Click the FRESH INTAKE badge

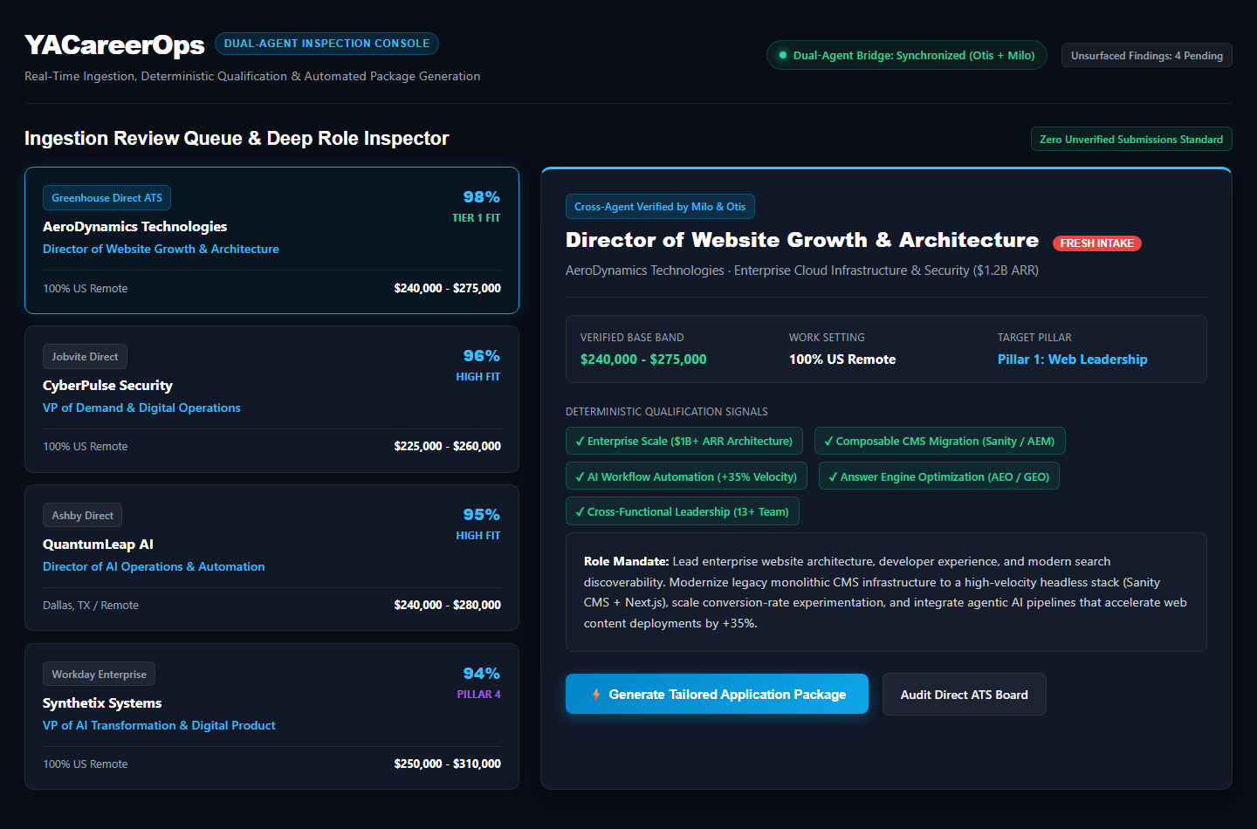point(1097,243)
